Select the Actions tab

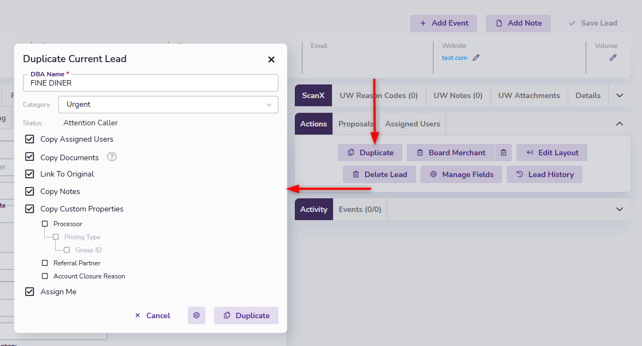point(313,124)
